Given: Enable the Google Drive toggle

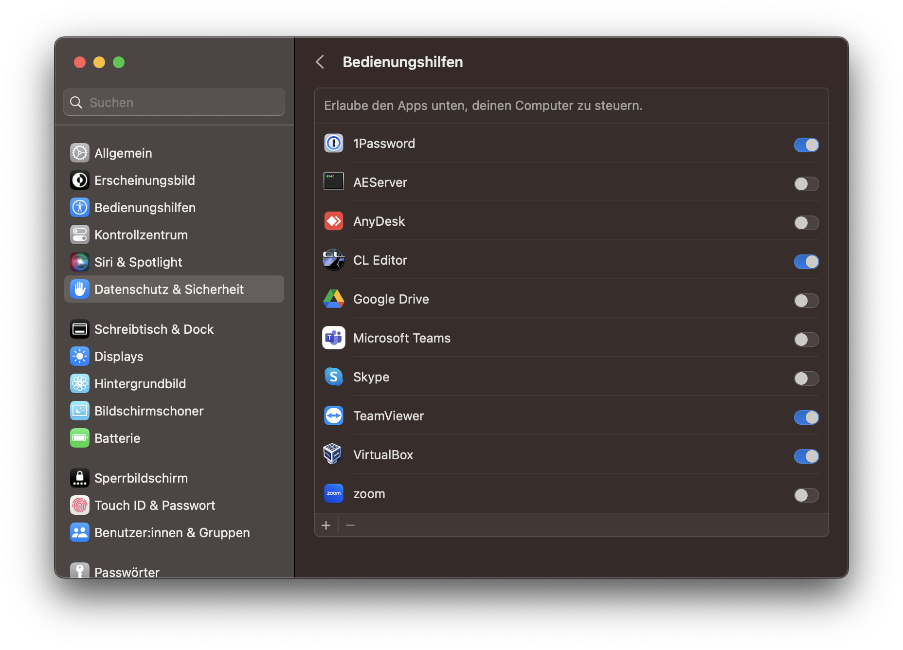Looking at the screenshot, I should coord(806,300).
